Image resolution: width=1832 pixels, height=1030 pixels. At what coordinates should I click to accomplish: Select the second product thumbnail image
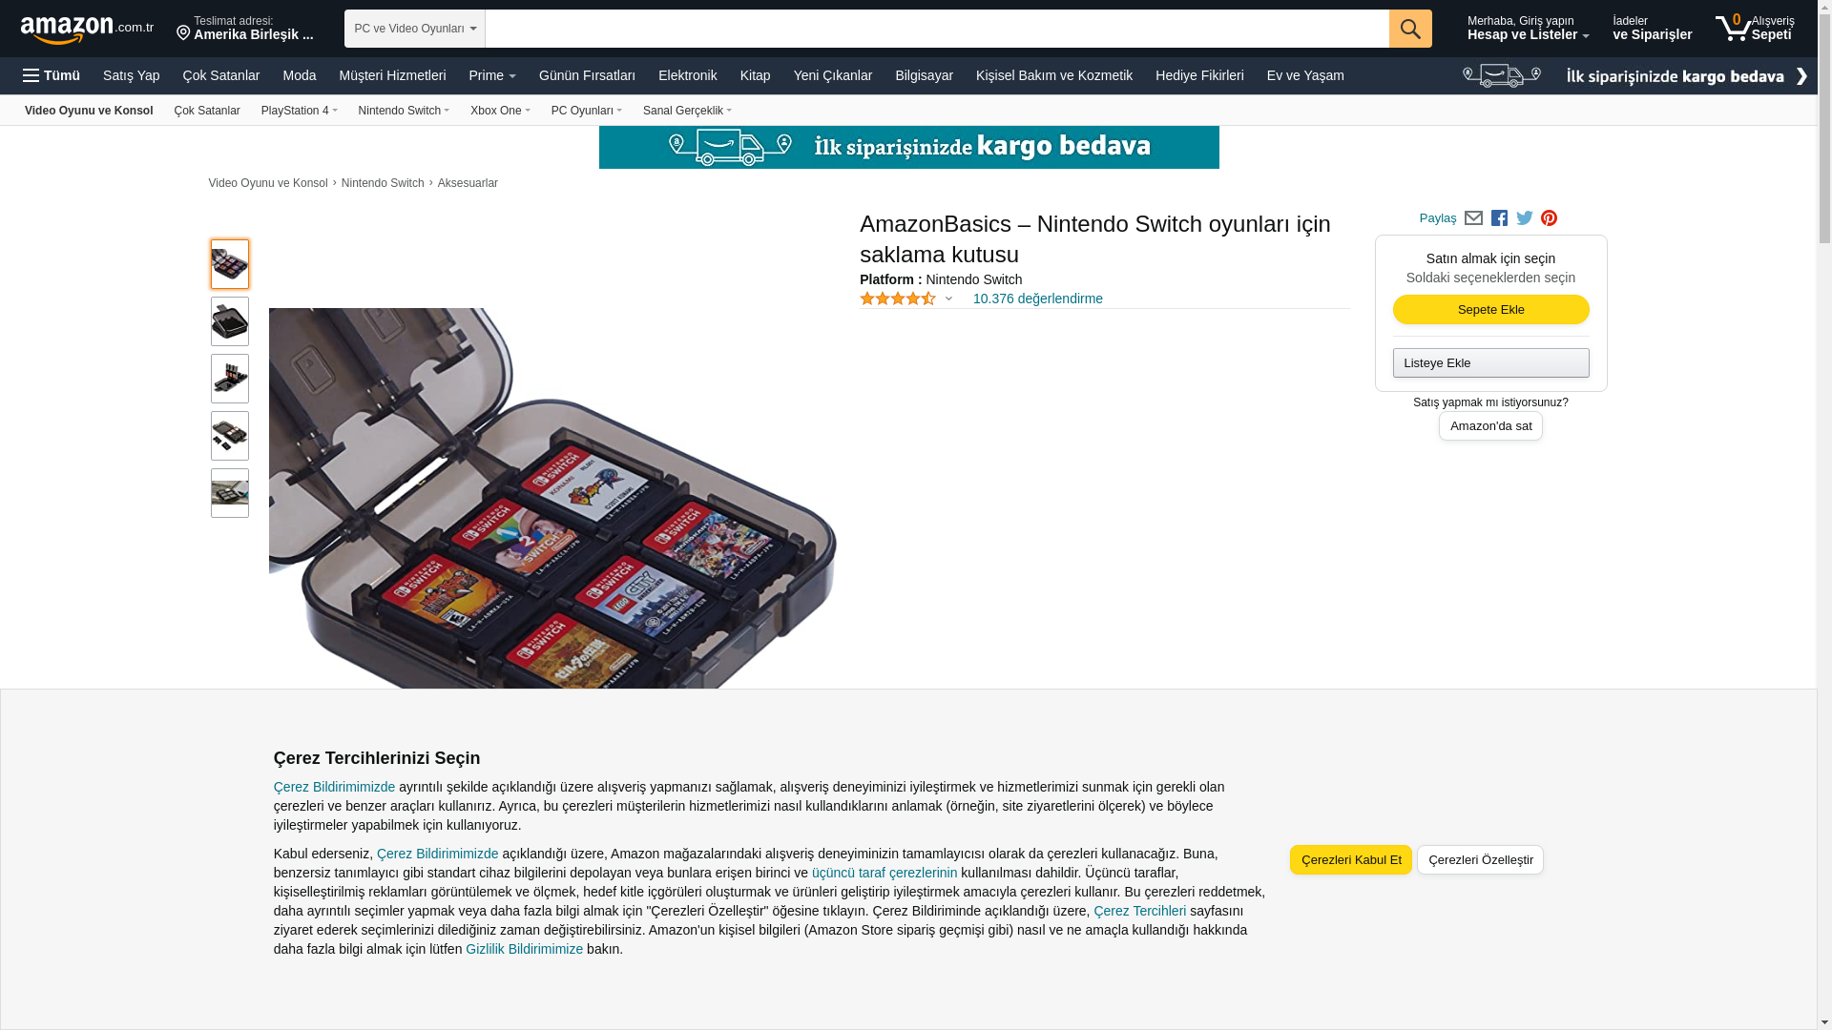coord(230,321)
